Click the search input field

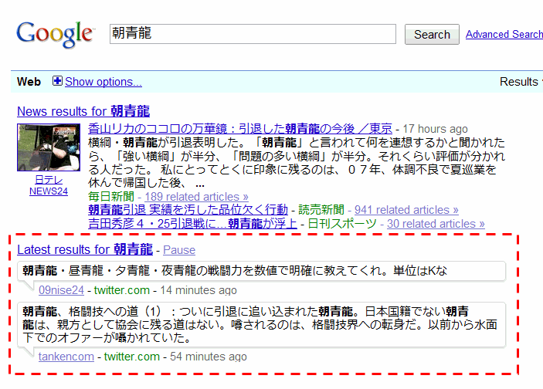click(253, 34)
